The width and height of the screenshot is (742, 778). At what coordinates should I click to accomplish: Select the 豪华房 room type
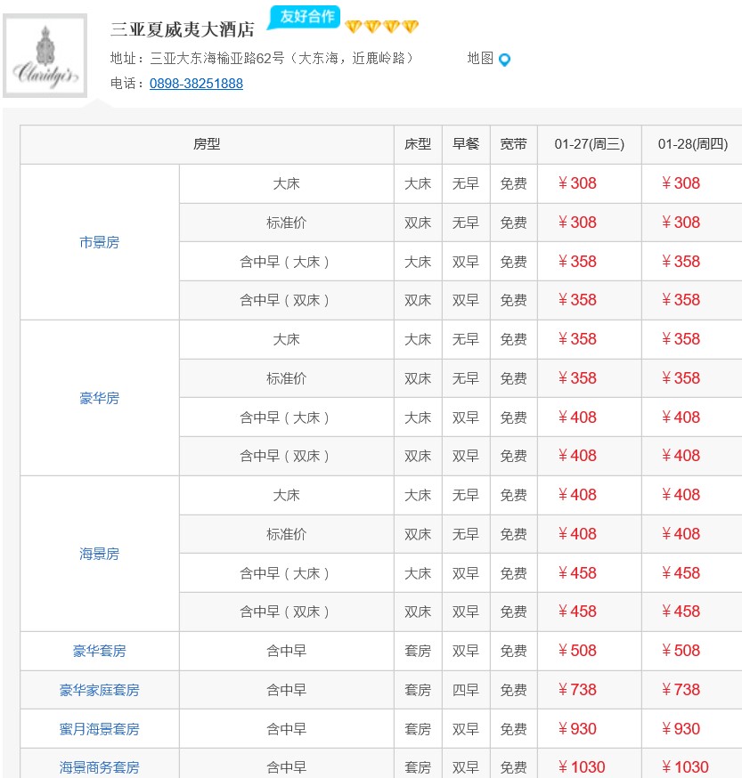point(99,398)
